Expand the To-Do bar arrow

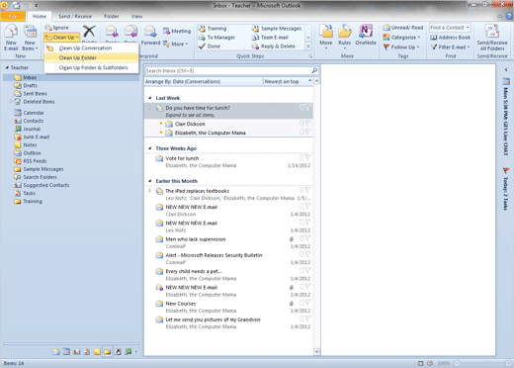pyautogui.click(x=506, y=69)
